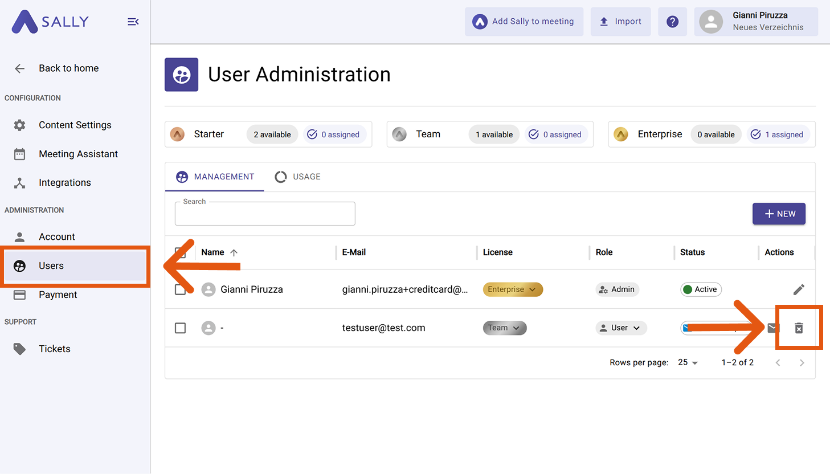Open Account administration
The width and height of the screenshot is (830, 474).
[56, 236]
